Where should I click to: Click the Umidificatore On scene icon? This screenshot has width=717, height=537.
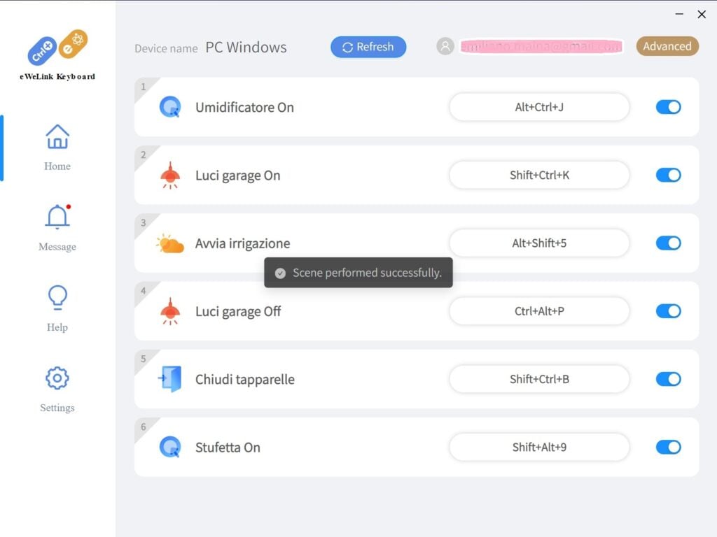[170, 107]
